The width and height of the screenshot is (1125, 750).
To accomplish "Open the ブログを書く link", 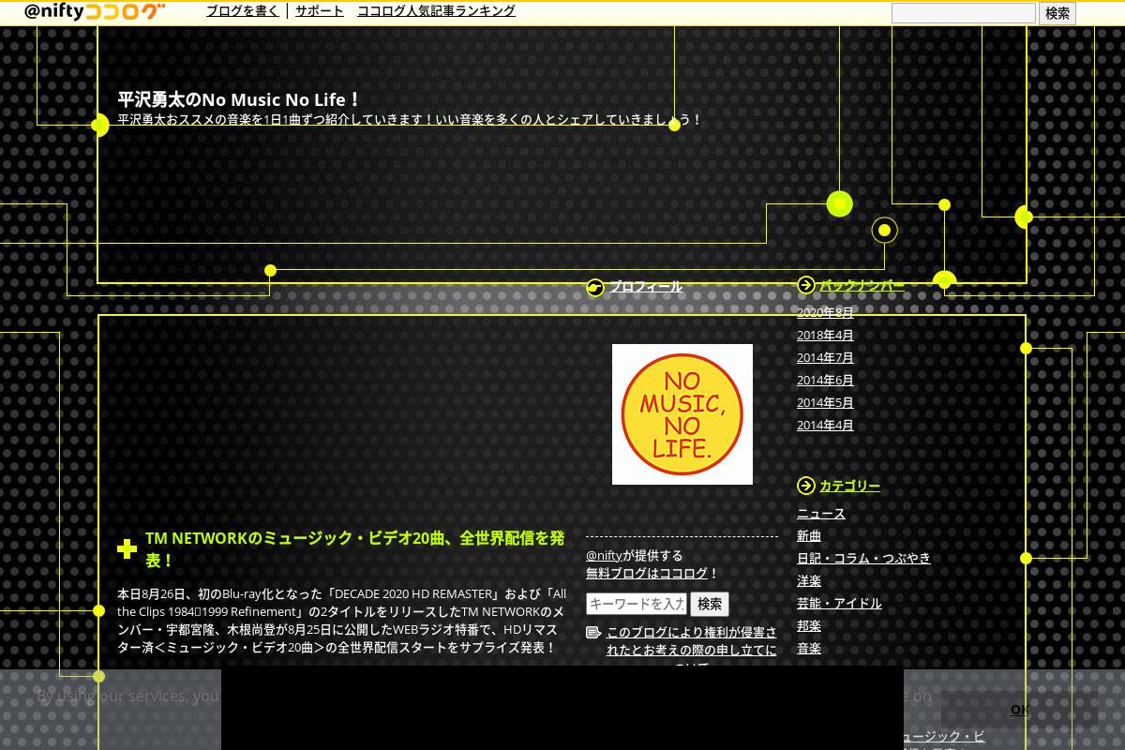I will (243, 11).
